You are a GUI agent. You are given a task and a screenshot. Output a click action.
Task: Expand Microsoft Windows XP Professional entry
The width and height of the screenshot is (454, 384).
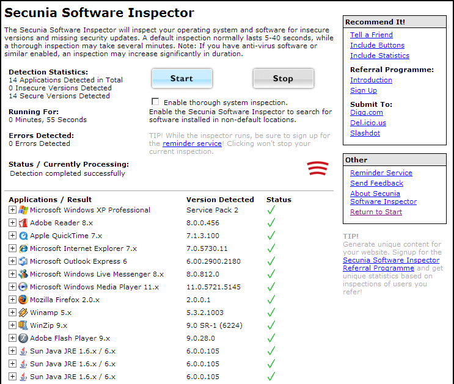pyautogui.click(x=12, y=210)
